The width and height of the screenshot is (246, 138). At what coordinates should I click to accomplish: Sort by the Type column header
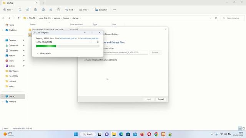point(95,25)
